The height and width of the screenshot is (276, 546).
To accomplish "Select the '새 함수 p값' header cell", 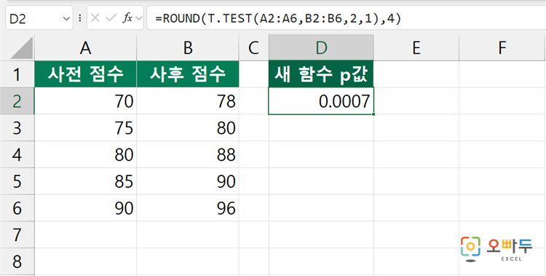I will coord(321,74).
